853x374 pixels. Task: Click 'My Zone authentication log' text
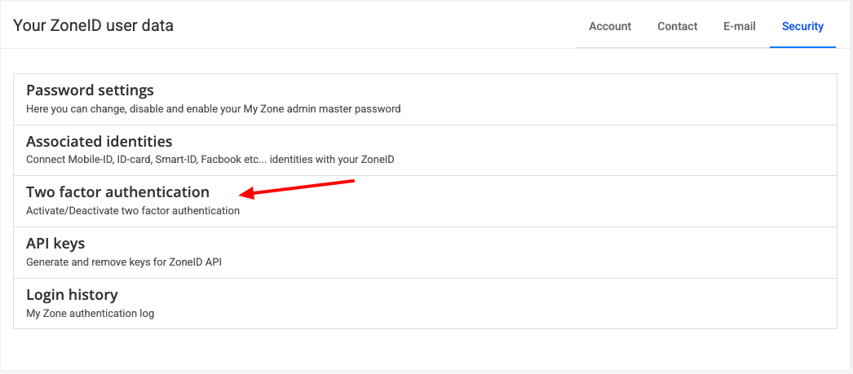90,313
